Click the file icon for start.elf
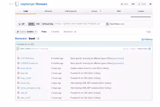 pos(18,93)
